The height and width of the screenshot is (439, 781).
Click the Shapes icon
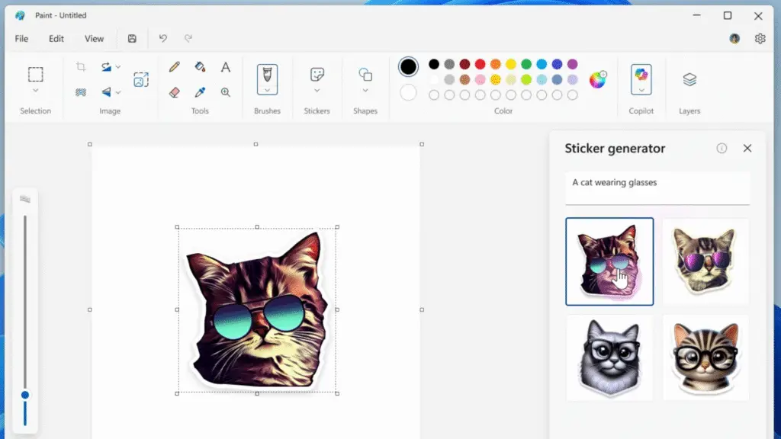point(365,75)
